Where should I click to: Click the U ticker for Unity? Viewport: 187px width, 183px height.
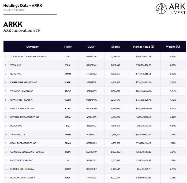coord(68,160)
